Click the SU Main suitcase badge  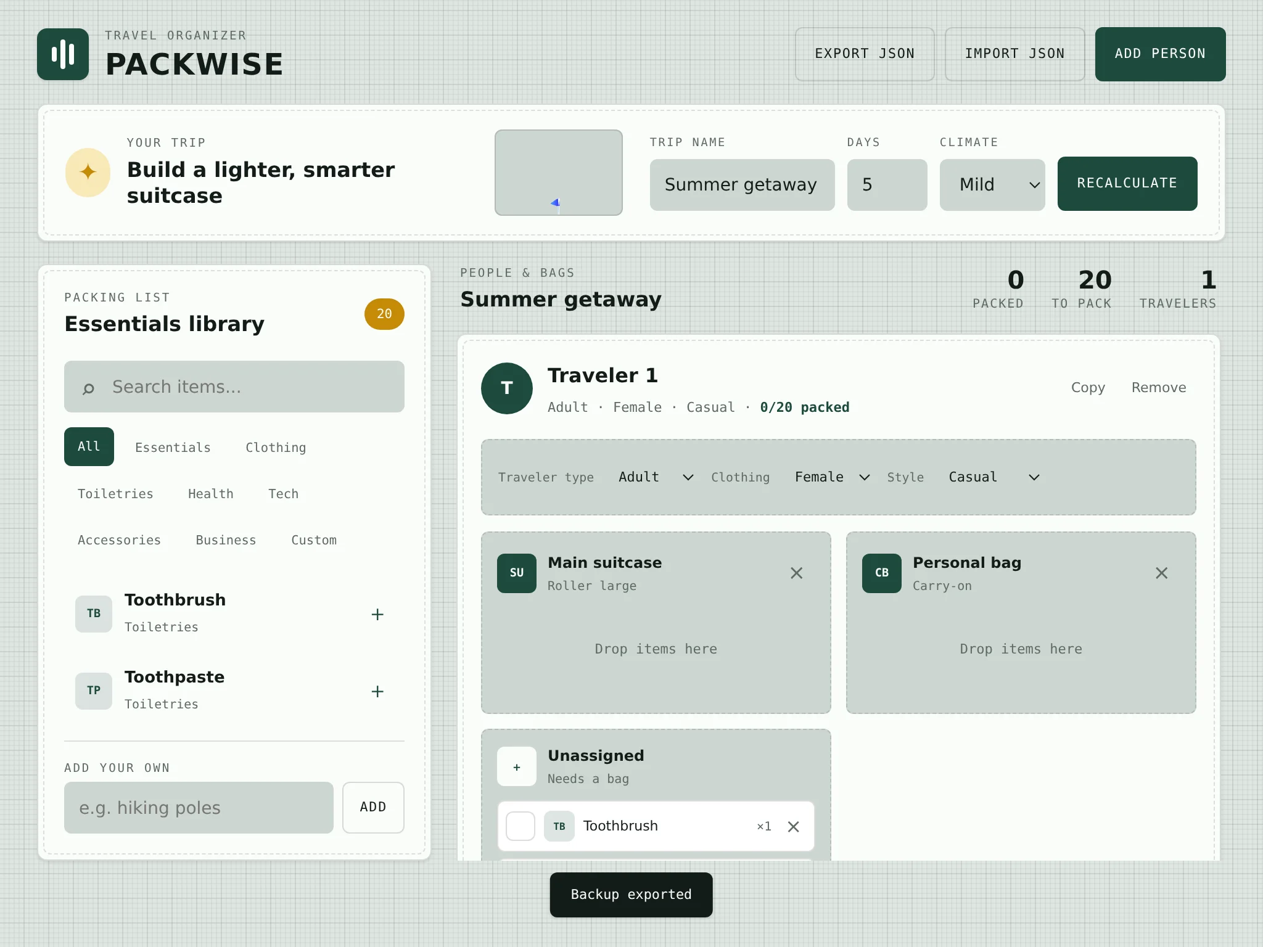pos(517,573)
